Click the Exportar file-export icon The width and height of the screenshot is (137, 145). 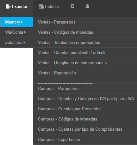(x=8, y=6)
